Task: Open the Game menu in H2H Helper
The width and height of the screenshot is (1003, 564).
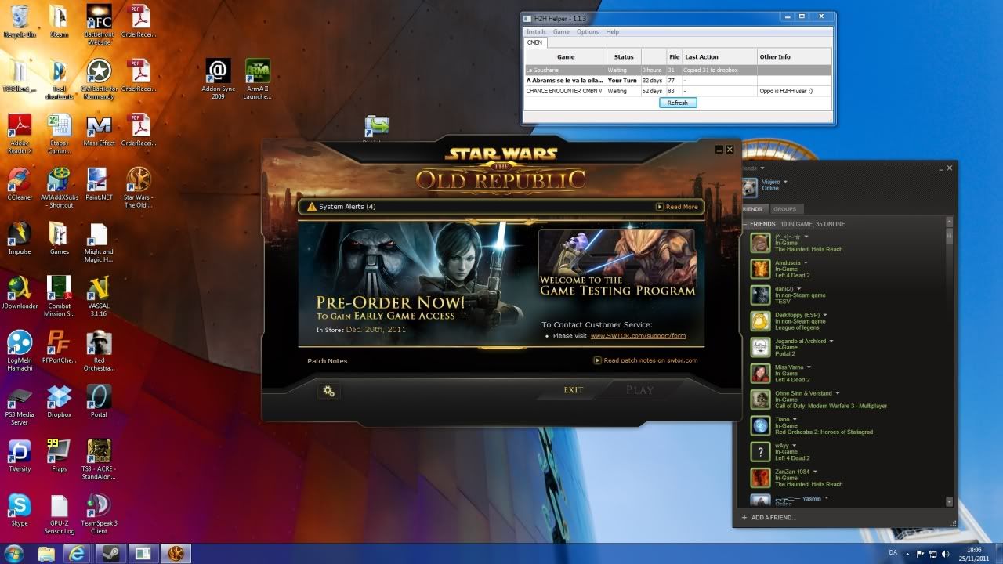Action: coord(561,32)
